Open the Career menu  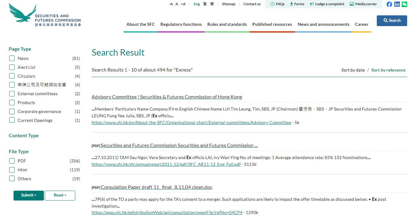click(361, 24)
